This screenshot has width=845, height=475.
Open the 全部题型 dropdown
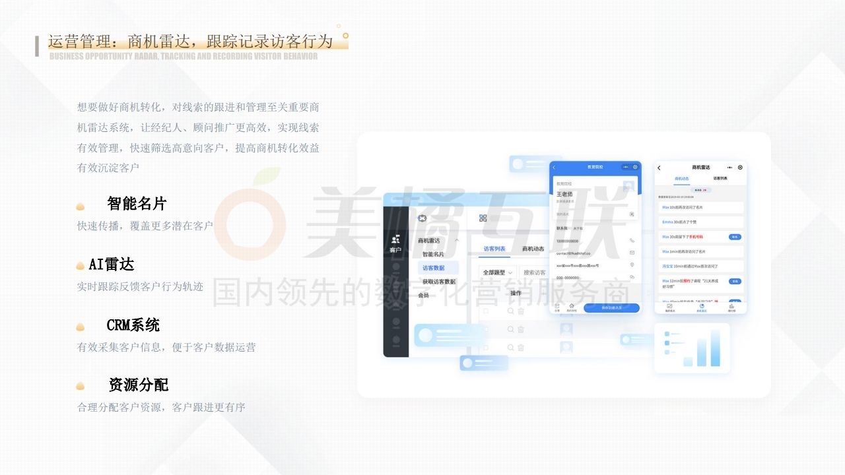click(x=498, y=272)
